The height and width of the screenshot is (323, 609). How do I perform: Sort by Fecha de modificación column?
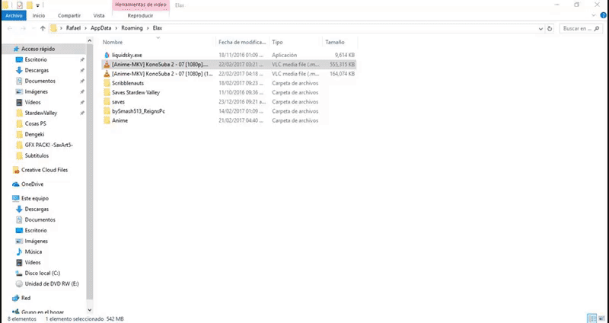pos(242,42)
